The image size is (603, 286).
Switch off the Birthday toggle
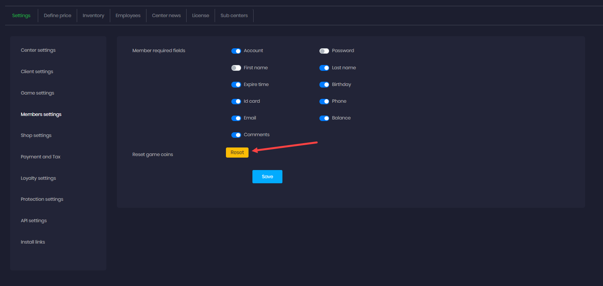(x=324, y=84)
